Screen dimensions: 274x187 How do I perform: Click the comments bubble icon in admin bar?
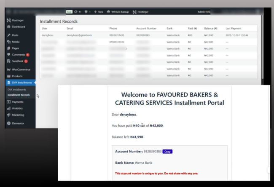point(86,12)
